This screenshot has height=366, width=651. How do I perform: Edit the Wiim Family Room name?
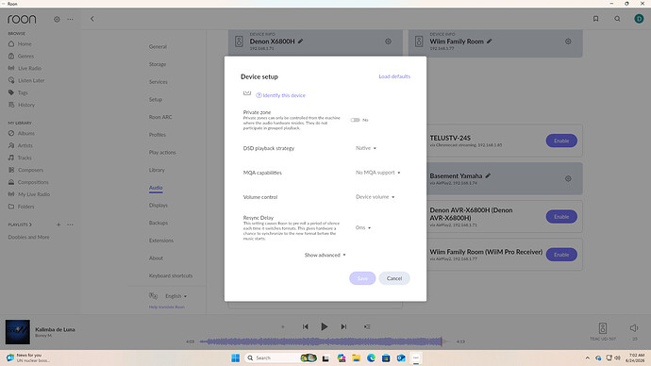490,42
